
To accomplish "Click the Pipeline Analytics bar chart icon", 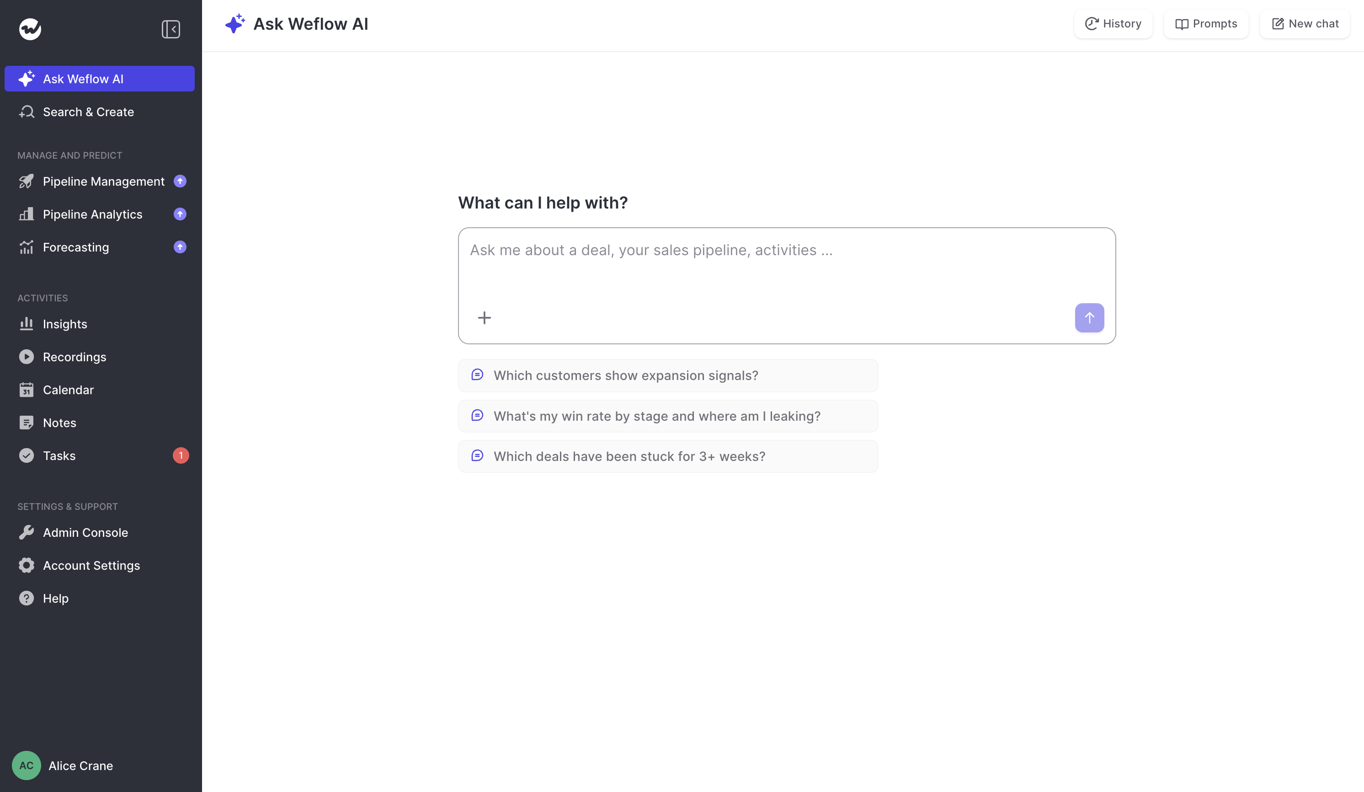I will [x=27, y=214].
